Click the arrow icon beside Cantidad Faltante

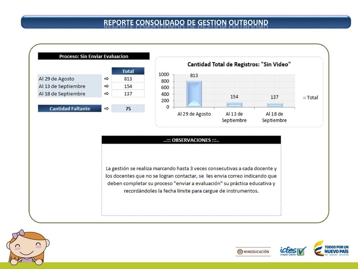point(106,109)
